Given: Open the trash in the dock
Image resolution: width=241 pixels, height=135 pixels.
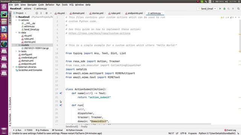Looking at the screenshot, I should (x=4, y=131).
